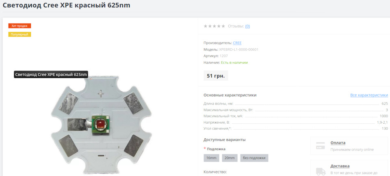Select the 16mm substrate option
Viewport: 390px width, 176px height.
211,158
